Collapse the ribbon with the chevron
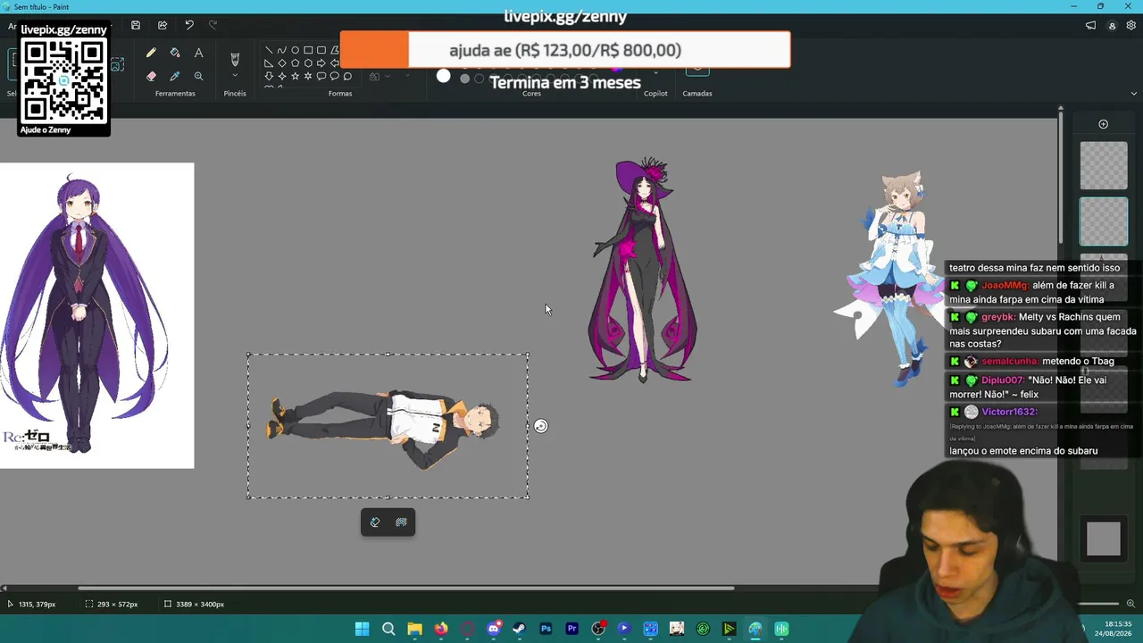 1133,93
